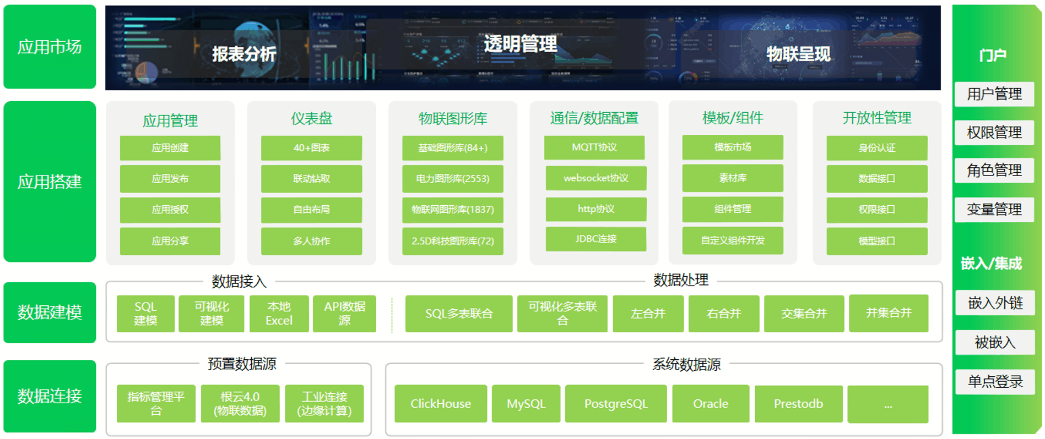Image resolution: width=1045 pixels, height=439 pixels.
Task: Switch to the 应用市场 section
Action: pos(50,47)
